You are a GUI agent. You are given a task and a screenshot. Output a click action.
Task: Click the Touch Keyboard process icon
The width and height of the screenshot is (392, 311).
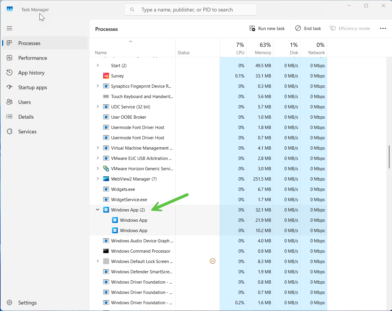[106, 96]
